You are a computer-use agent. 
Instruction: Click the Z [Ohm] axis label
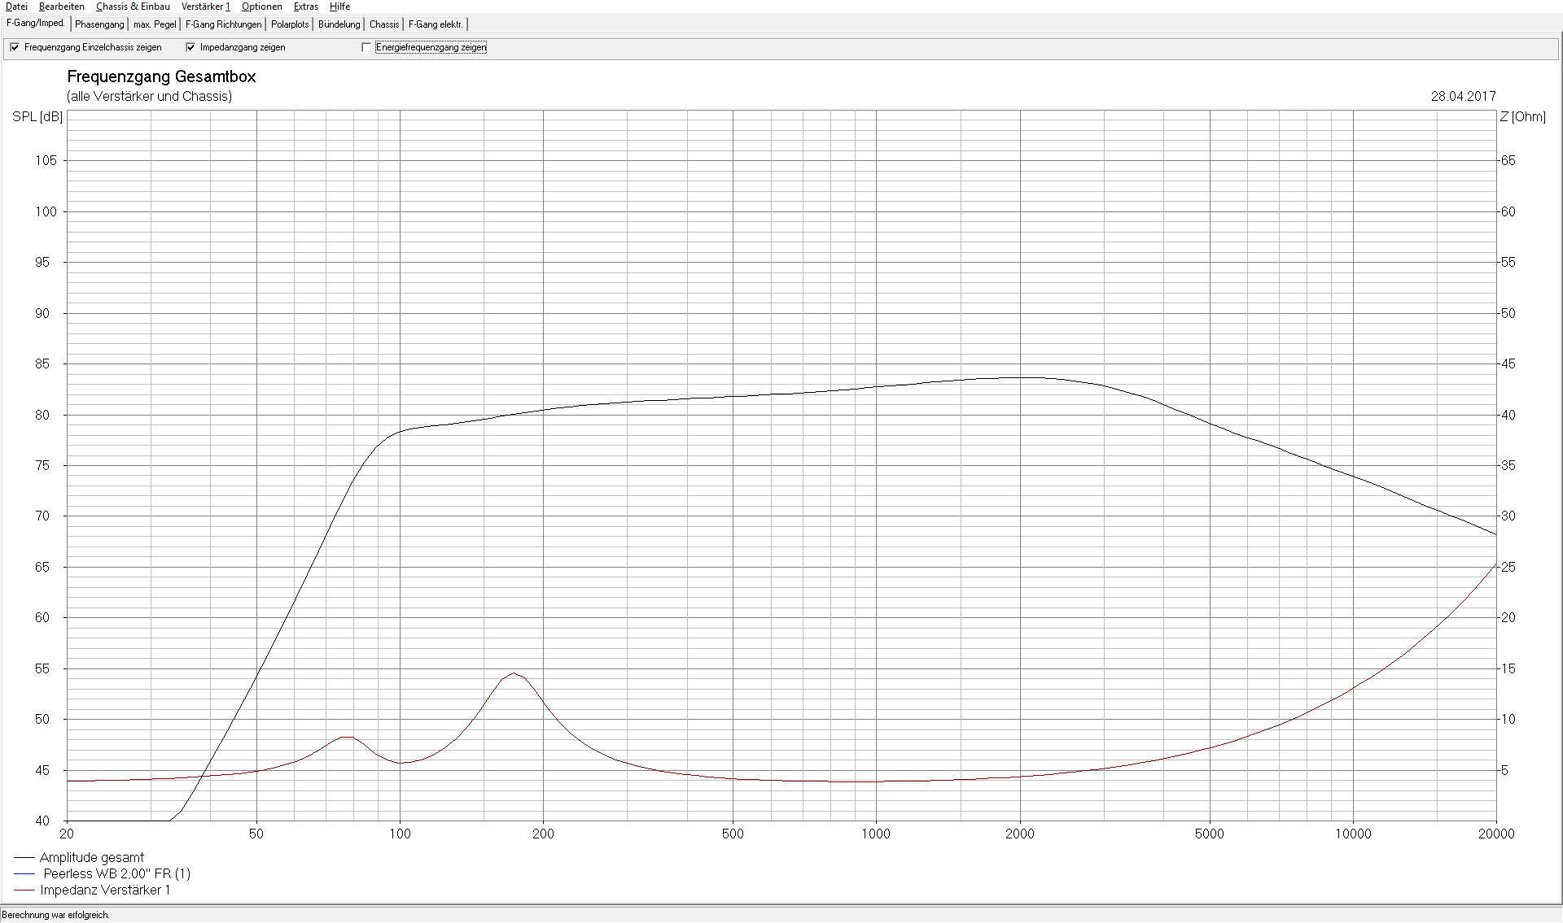[x=1522, y=116]
